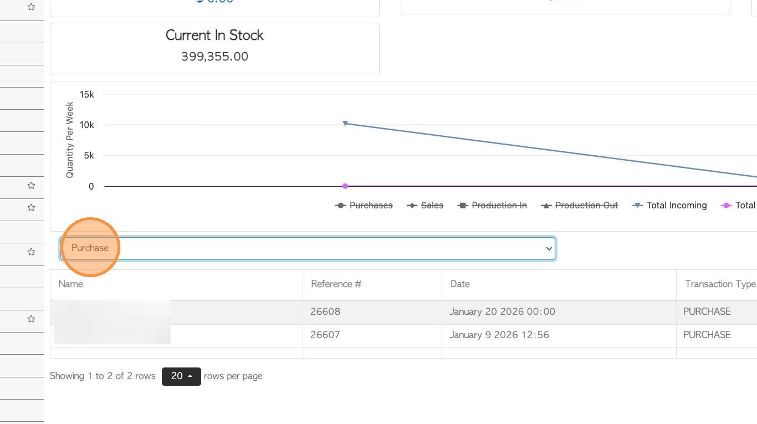
Task: Toggle the Purchases series in chart legend
Action: tap(371, 206)
